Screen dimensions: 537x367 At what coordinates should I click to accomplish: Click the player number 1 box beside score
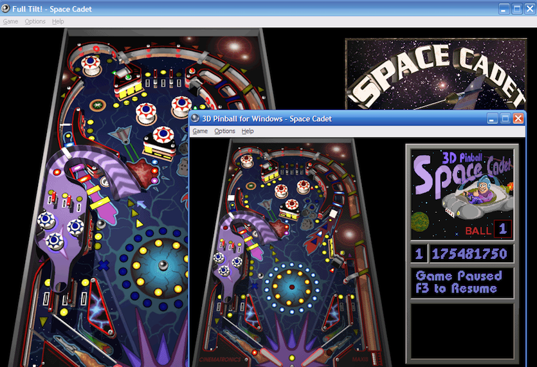click(x=419, y=254)
